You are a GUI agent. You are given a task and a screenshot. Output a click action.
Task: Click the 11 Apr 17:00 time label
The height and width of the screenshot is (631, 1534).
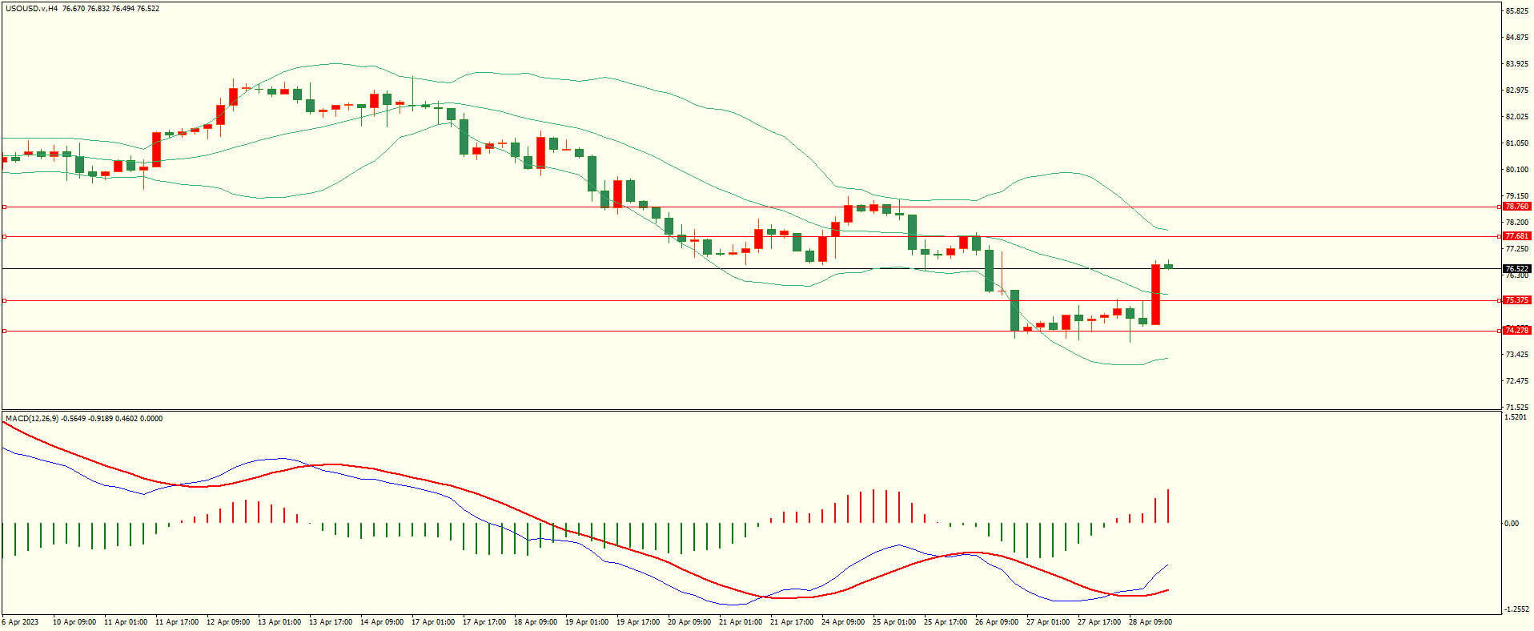pyautogui.click(x=177, y=622)
